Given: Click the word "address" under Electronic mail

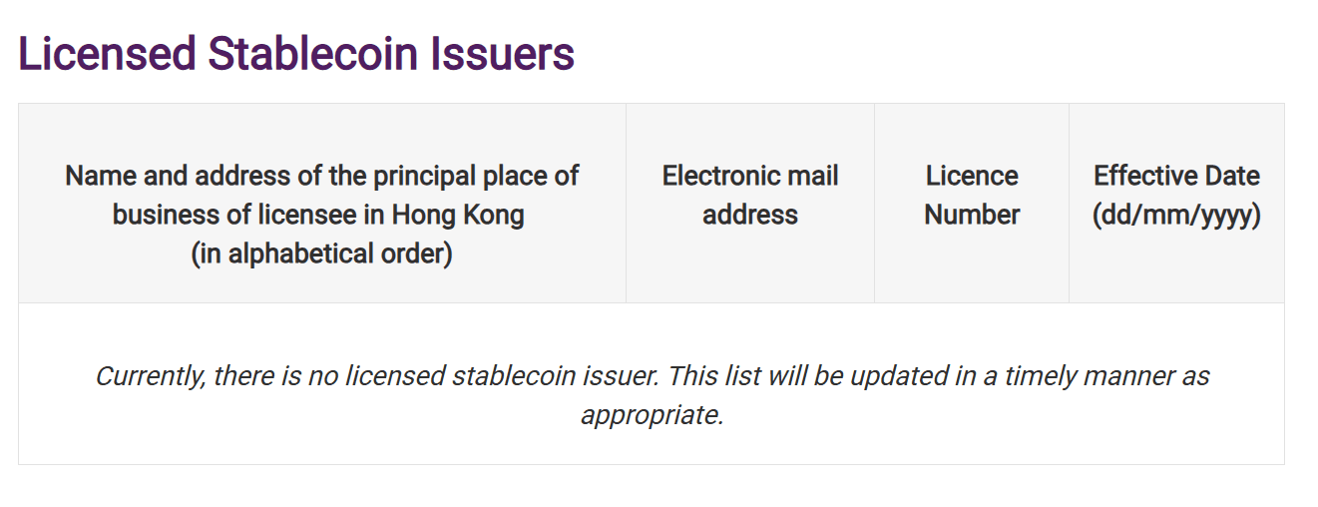Looking at the screenshot, I should click(x=750, y=215).
